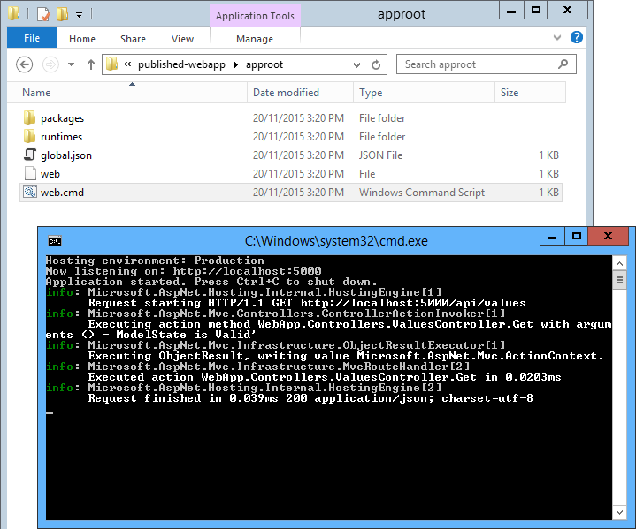Click the global.json file name
Viewport: 636px width, 529px height.
coord(66,155)
